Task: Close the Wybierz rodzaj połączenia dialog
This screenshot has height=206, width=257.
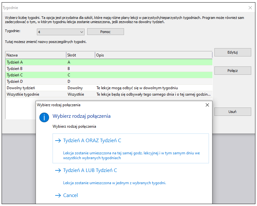Action: [207, 105]
